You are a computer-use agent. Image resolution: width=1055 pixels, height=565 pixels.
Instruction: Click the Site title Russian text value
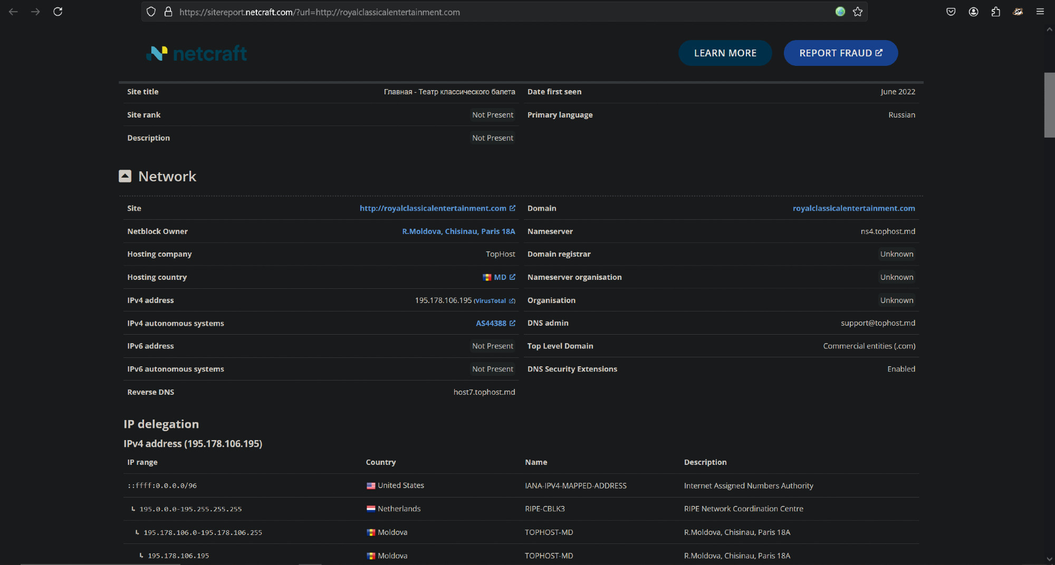pyautogui.click(x=449, y=92)
